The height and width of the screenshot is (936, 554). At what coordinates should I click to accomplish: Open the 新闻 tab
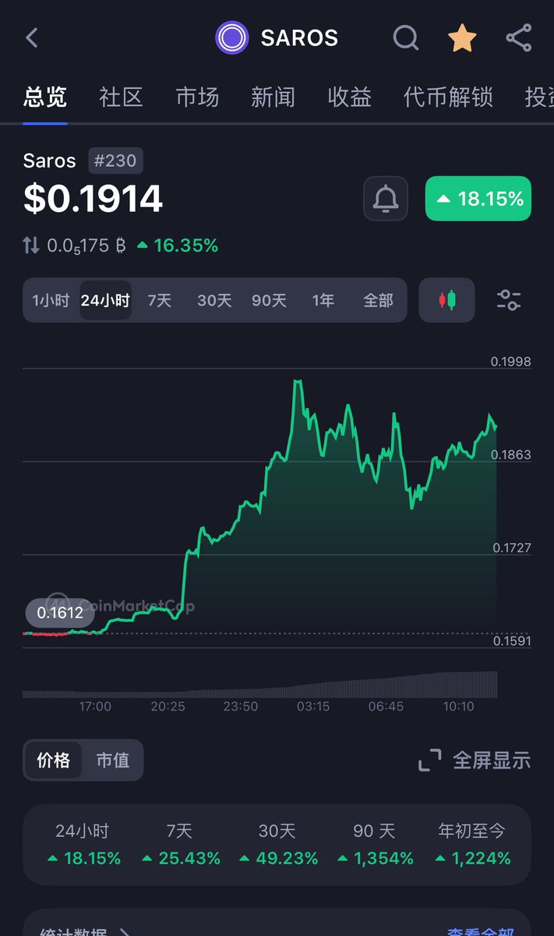tap(273, 97)
